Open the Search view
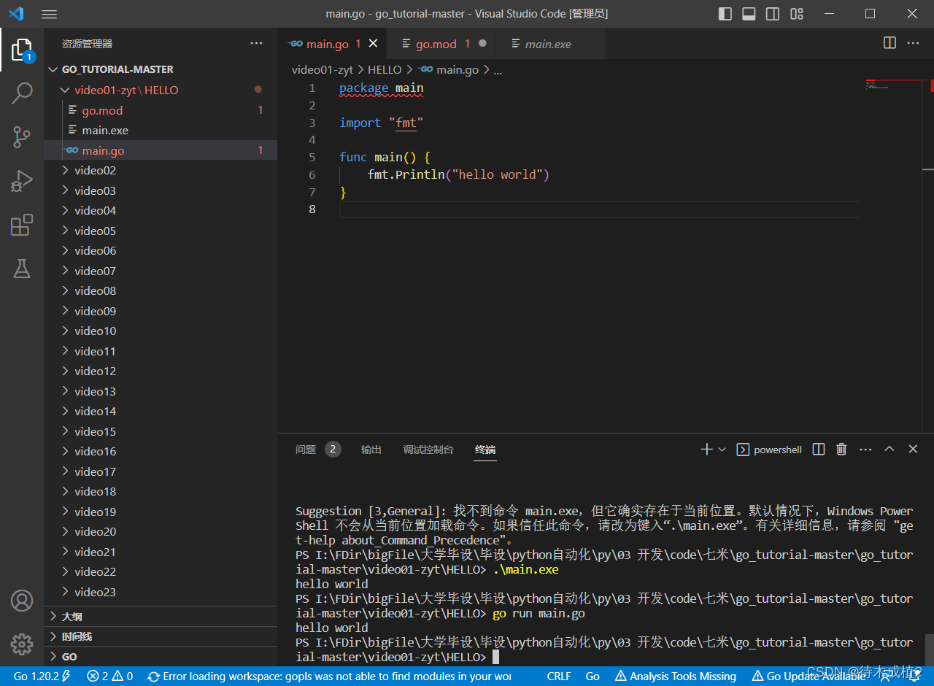 tap(22, 93)
